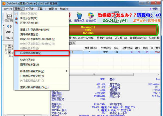
Task: Click the partition list scroll right arrow
Action: pos(158,74)
